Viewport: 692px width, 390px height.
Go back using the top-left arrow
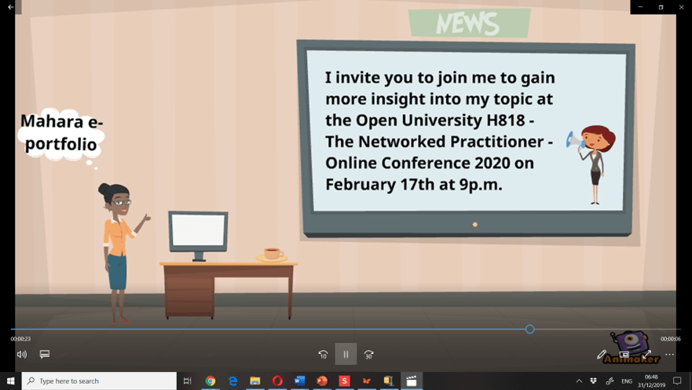point(11,7)
